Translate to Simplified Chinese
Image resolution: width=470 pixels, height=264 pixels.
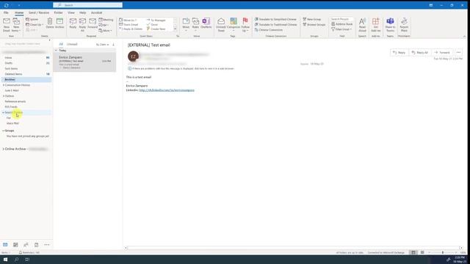click(275, 19)
